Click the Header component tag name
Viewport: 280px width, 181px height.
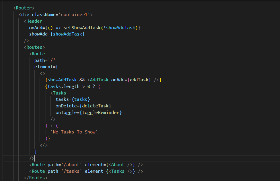(x=34, y=21)
